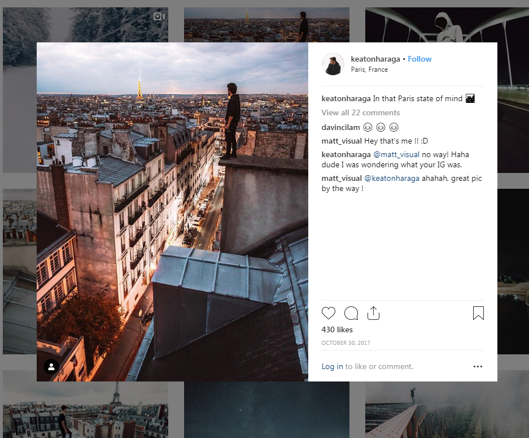Click the Log in link
529x438 pixels.
pyautogui.click(x=332, y=367)
